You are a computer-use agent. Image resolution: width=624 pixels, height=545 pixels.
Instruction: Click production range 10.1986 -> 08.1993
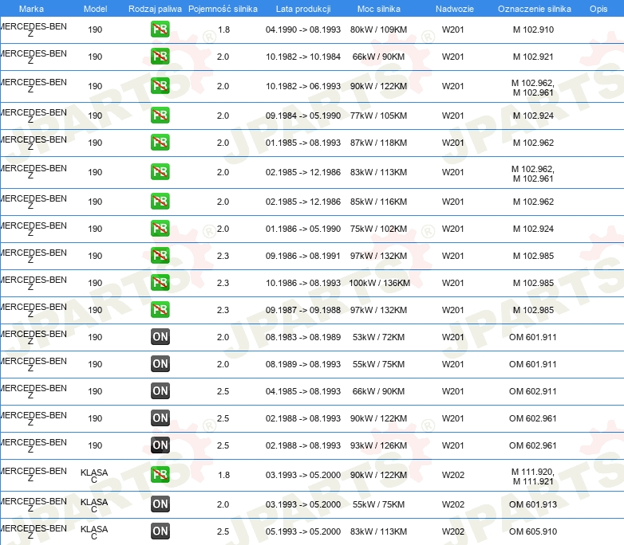point(303,283)
